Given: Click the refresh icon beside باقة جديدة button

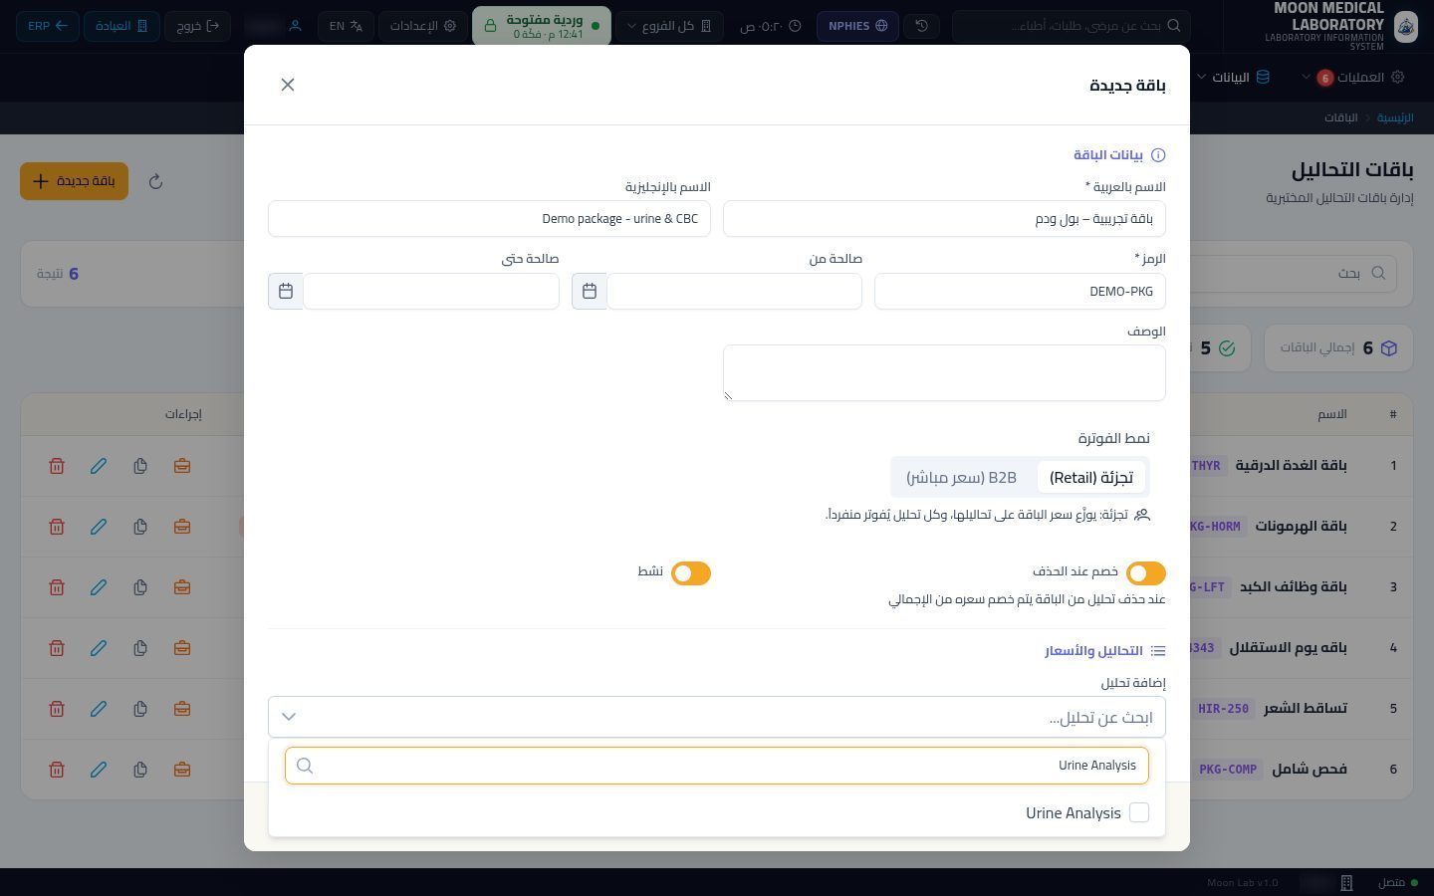Looking at the screenshot, I should point(155,181).
